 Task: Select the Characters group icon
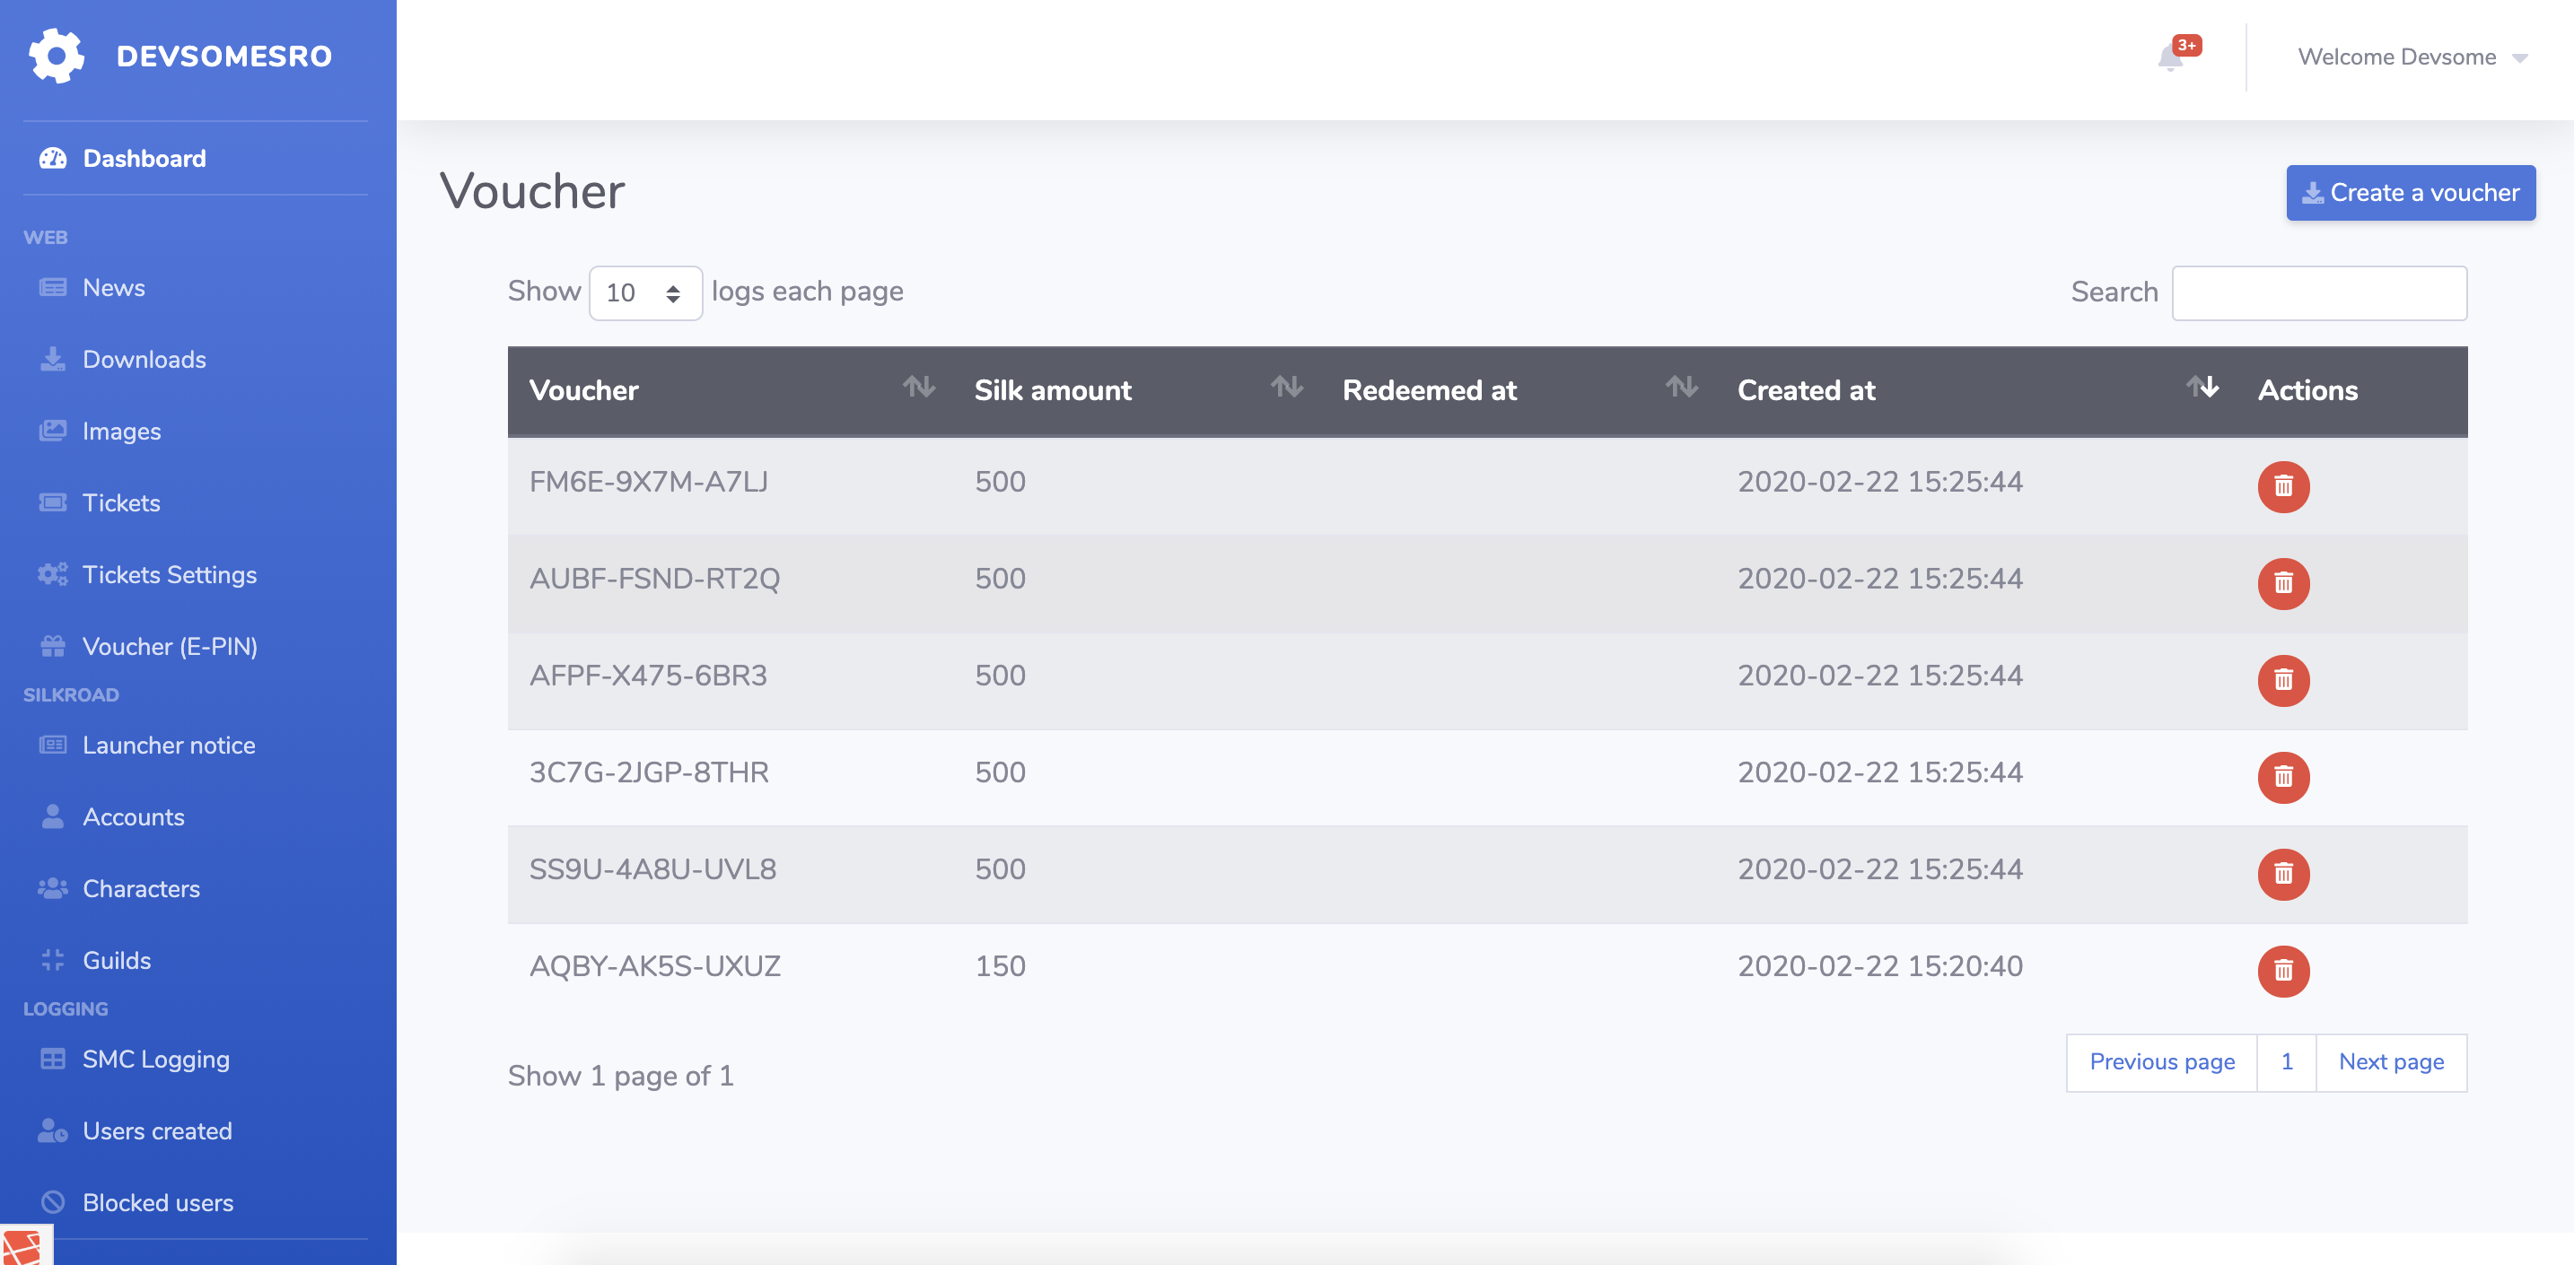[x=52, y=888]
